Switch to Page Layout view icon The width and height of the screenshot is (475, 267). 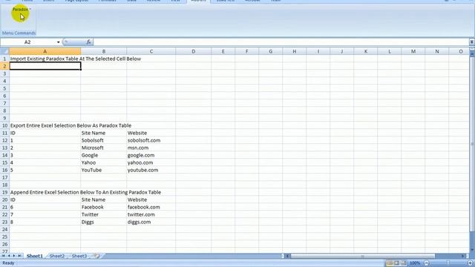pyautogui.click(x=396, y=263)
